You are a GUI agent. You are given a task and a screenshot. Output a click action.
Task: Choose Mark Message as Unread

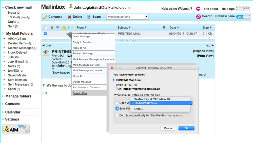tap(89, 70)
